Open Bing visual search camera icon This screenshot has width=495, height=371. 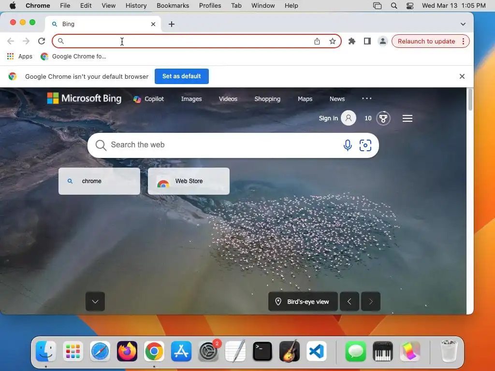pyautogui.click(x=365, y=145)
